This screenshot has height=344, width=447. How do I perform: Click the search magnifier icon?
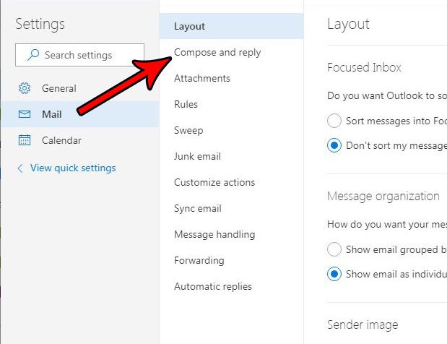click(33, 55)
